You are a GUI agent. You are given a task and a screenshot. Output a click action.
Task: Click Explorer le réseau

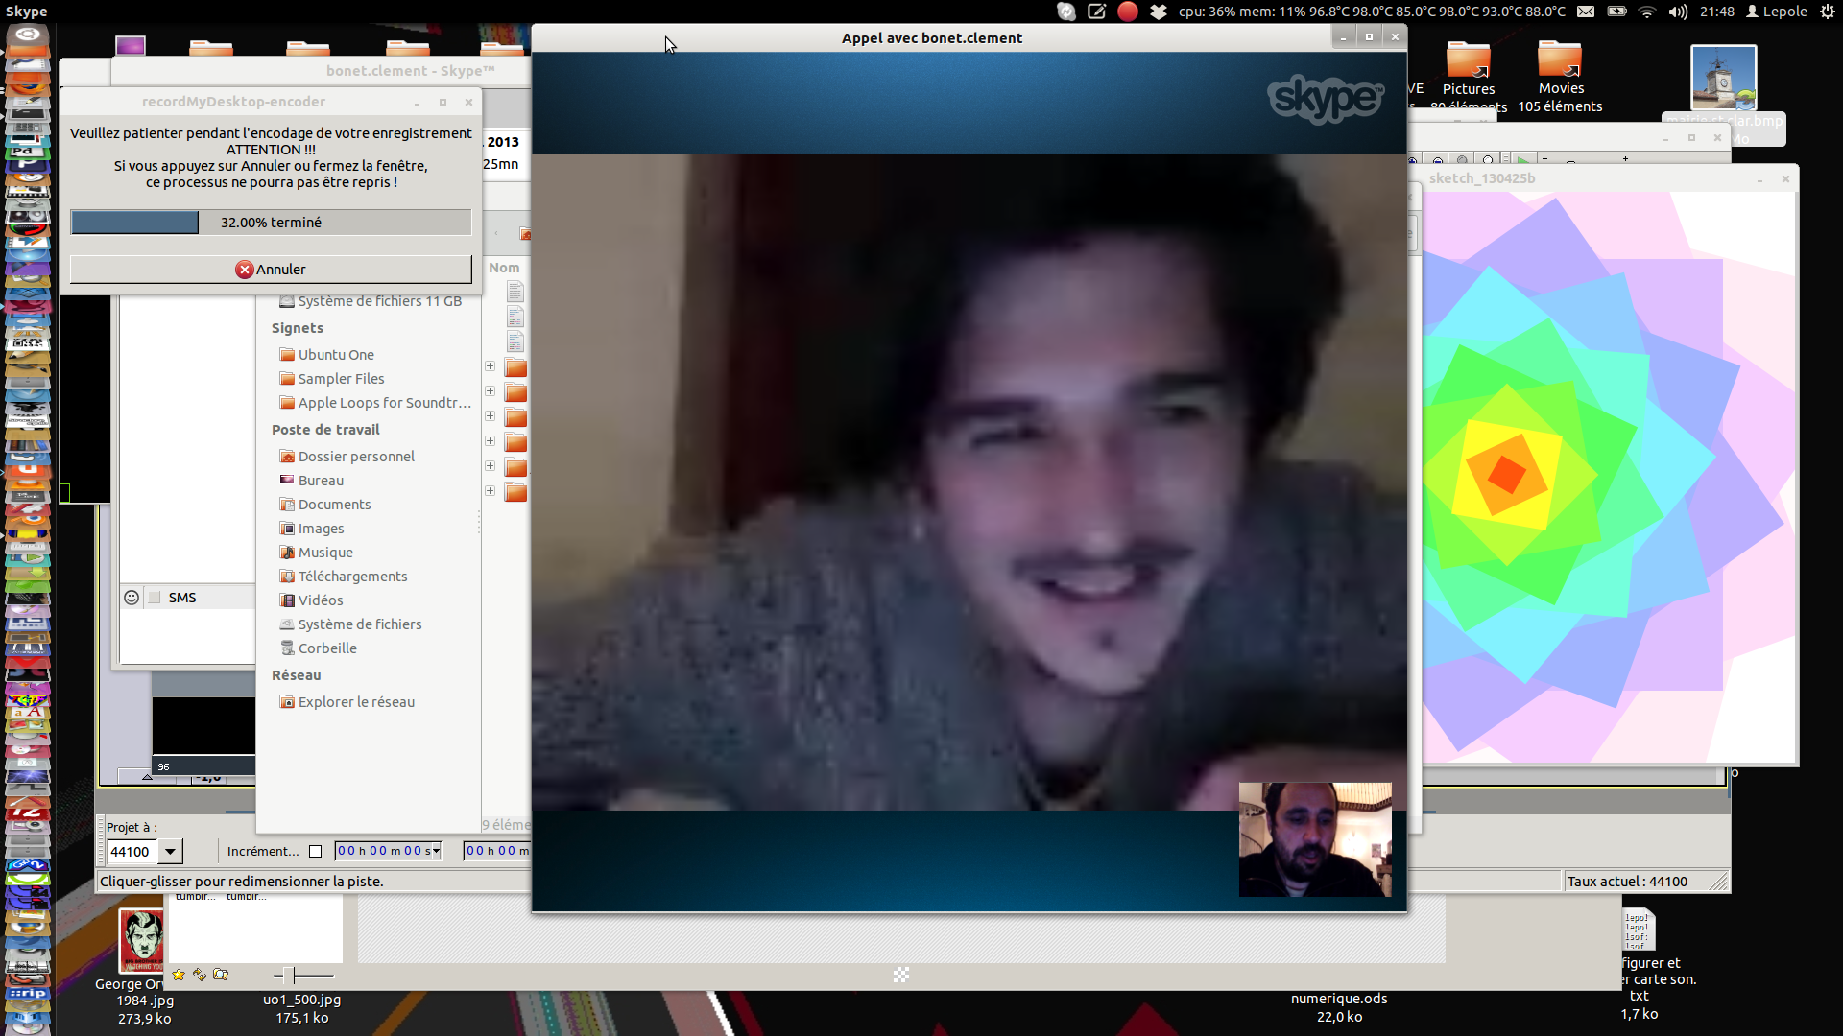[356, 702]
